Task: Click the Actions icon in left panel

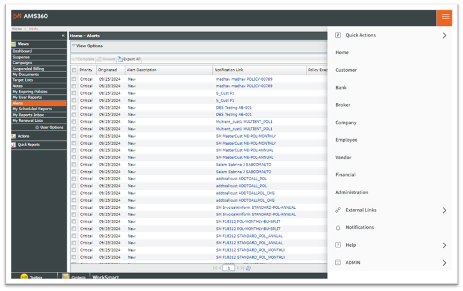Action: (x=13, y=136)
